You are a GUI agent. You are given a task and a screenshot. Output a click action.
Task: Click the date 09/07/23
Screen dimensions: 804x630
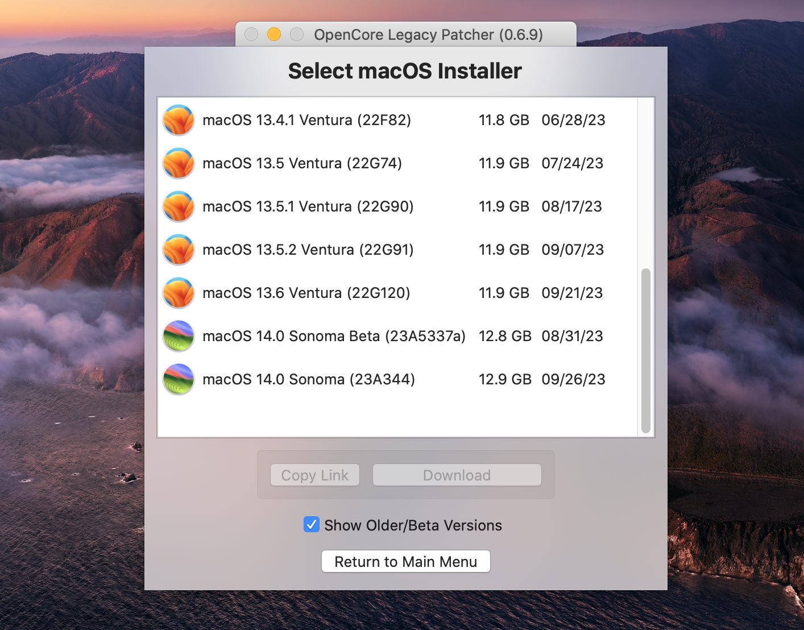[573, 250]
